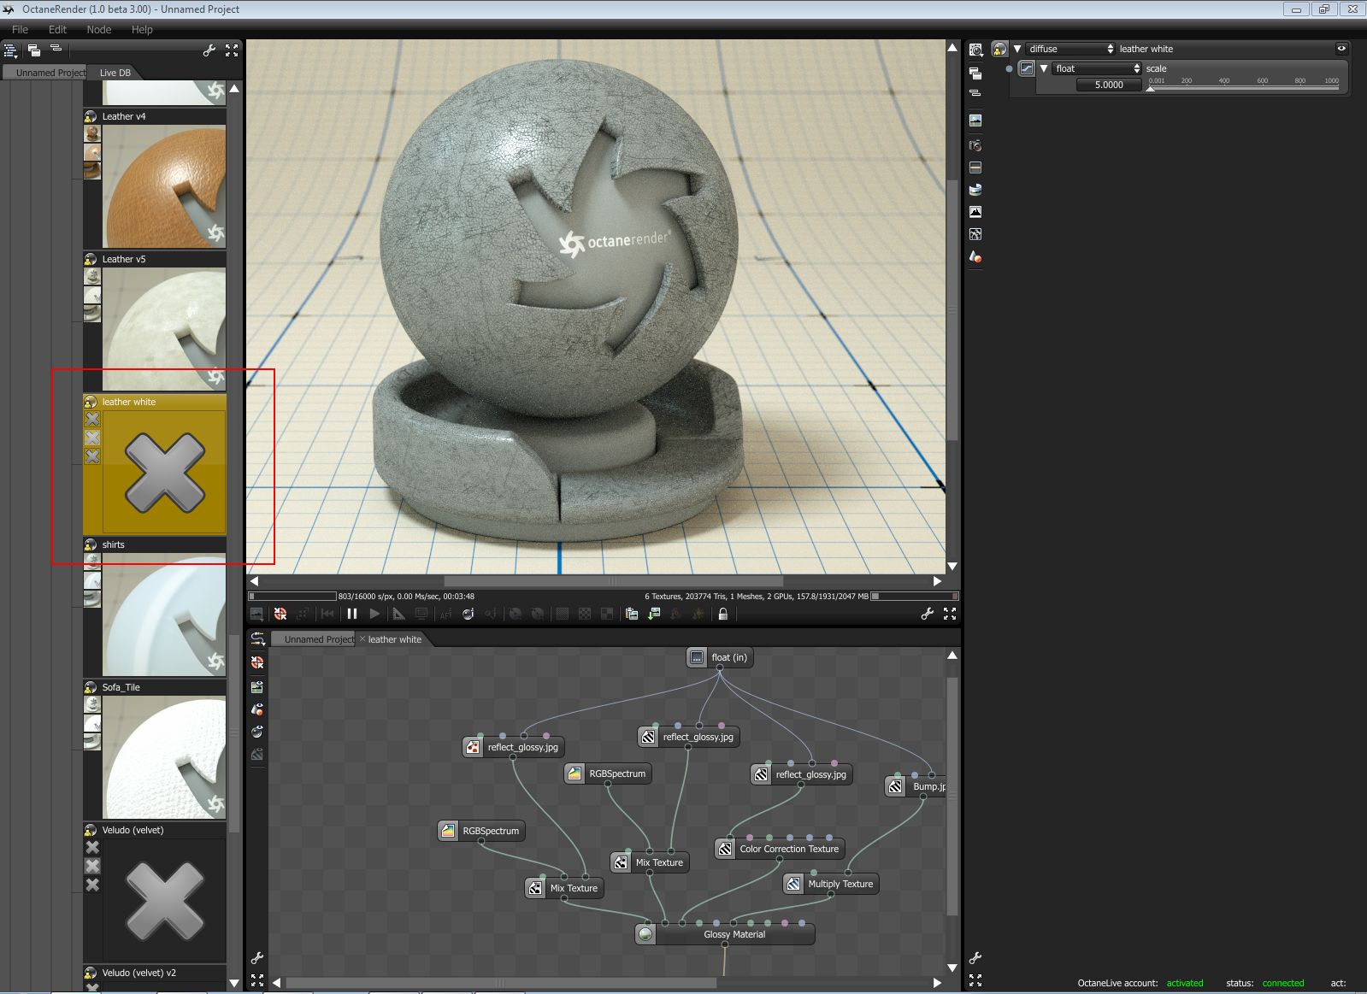Select the Sofa_Tile material thumbnail

click(x=164, y=757)
